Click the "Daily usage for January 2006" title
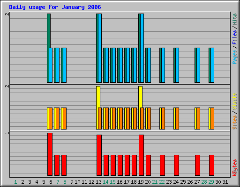The width and height of the screenshot is (240, 187). click(55, 7)
